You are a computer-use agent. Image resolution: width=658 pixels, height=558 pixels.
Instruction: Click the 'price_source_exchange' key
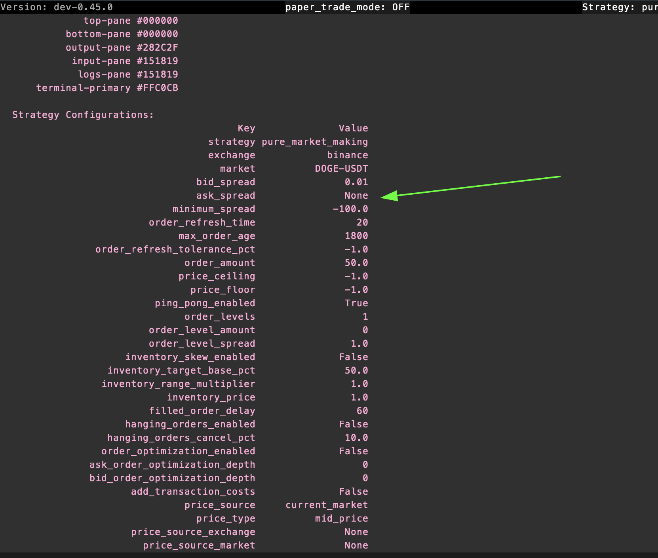click(x=193, y=532)
